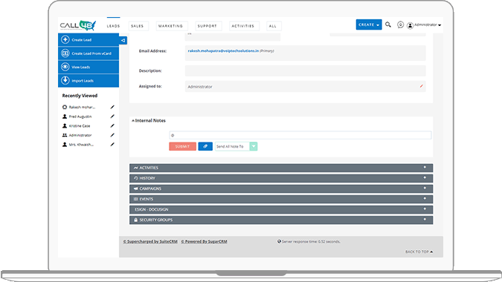Click the Activities panel chart icon
Image resolution: width=502 pixels, height=282 pixels.
point(136,168)
